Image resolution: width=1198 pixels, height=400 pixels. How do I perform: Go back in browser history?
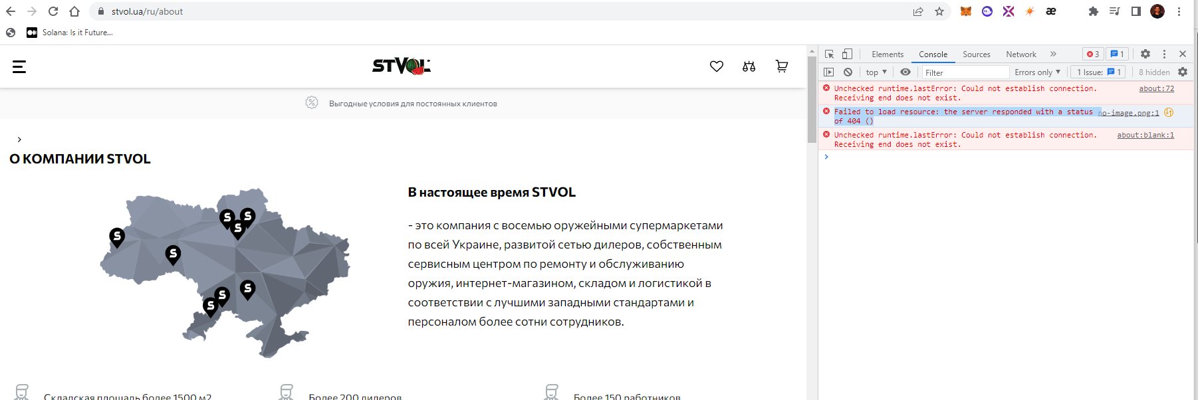pyautogui.click(x=11, y=11)
